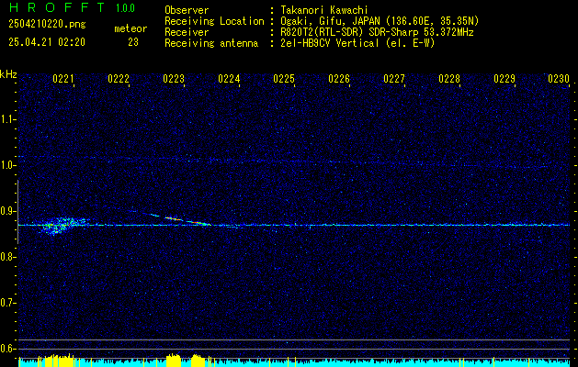Click time marker 0221
The image size is (578, 367).
coord(63,79)
